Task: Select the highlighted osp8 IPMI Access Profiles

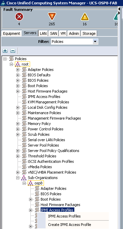Action: [x=57, y=210]
